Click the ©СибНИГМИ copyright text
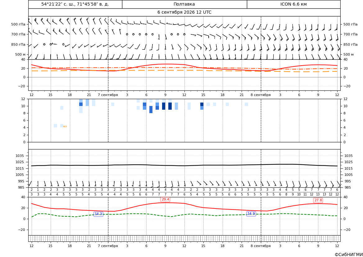 point(349,255)
